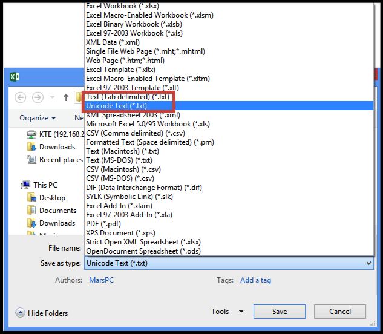Viewport: 383px width, 334px height.
Task: Click Add a tag link
Action: (255, 280)
